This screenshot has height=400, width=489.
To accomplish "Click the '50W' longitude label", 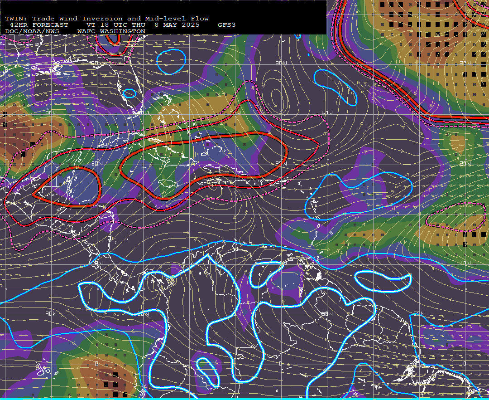I will [418, 313].
